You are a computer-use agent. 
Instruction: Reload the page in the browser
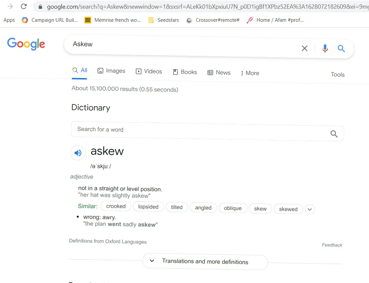24,6
